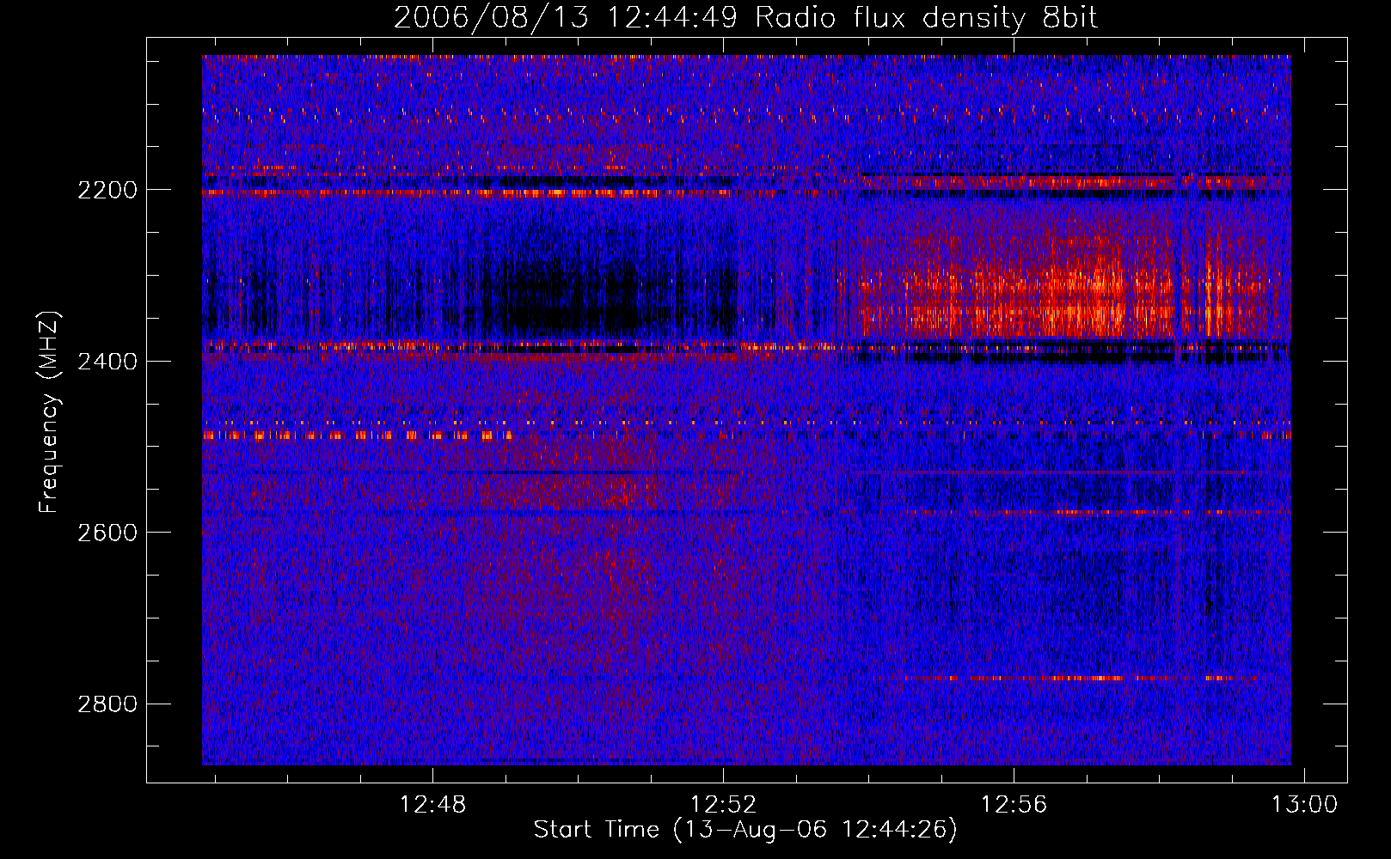Click the plot title "2006/08/13 12:44:49 Radio flux density 8bit"
The width and height of the screenshot is (1391, 859).
tap(745, 17)
